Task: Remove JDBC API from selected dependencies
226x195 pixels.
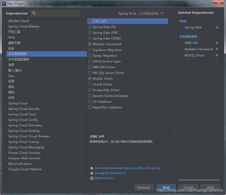Action: 217,43
